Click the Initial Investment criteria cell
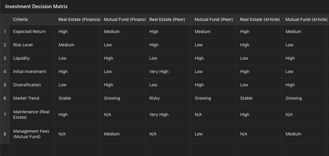 [x=32, y=71]
